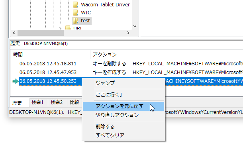The width and height of the screenshot is (243, 145).
Task: Select the test key label
Action: pos(85,21)
